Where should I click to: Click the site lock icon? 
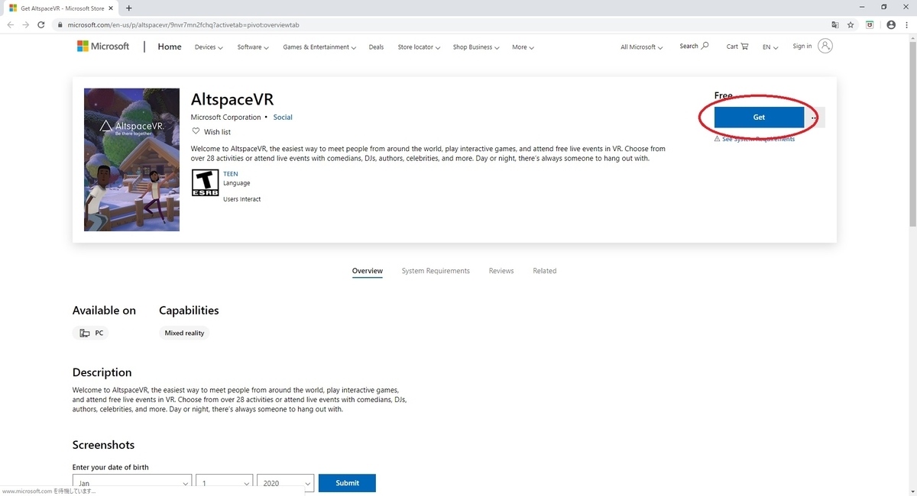(60, 24)
